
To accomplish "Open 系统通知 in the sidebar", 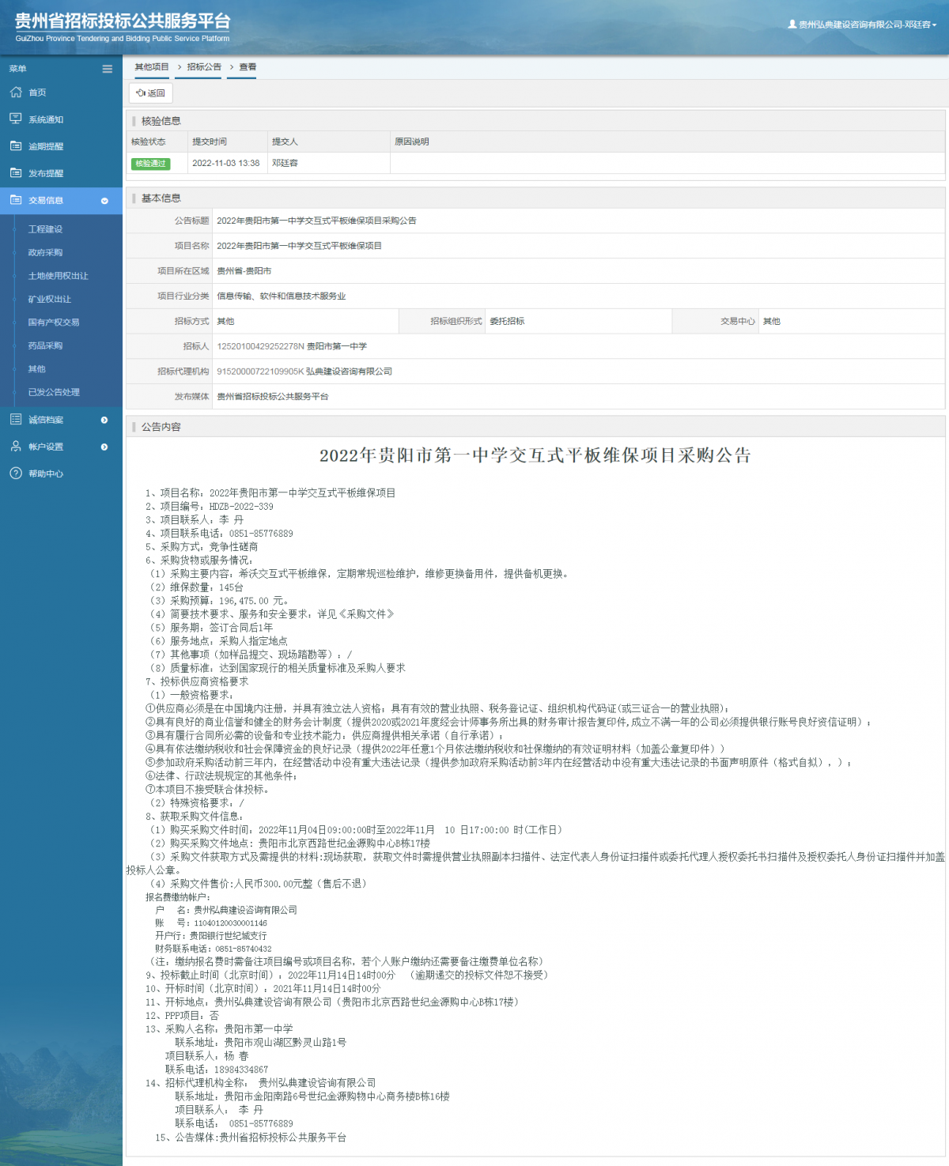I will click(46, 119).
